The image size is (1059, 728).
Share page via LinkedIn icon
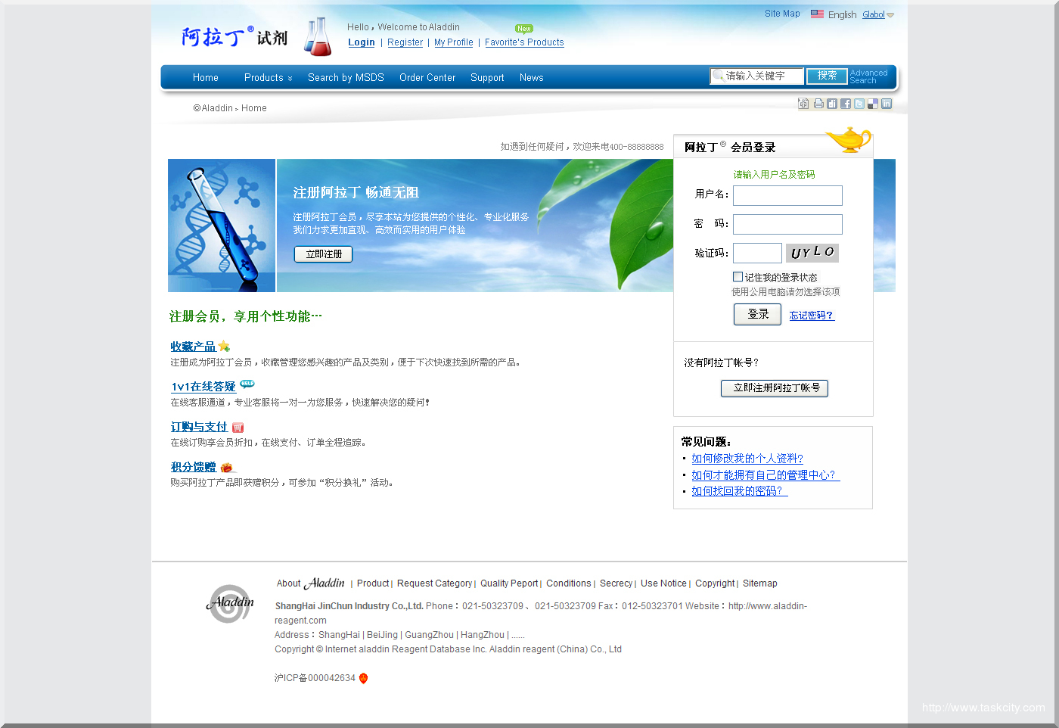[x=887, y=104]
